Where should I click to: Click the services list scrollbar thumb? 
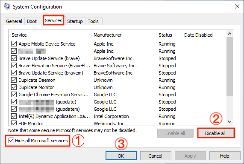click(x=229, y=67)
